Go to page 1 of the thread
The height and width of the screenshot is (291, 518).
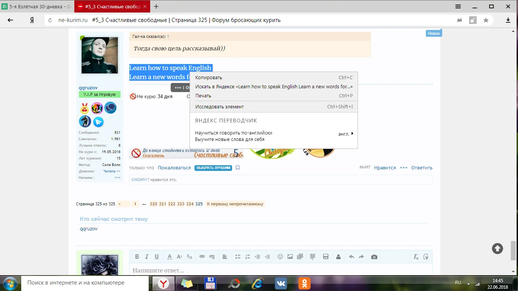pos(135,204)
